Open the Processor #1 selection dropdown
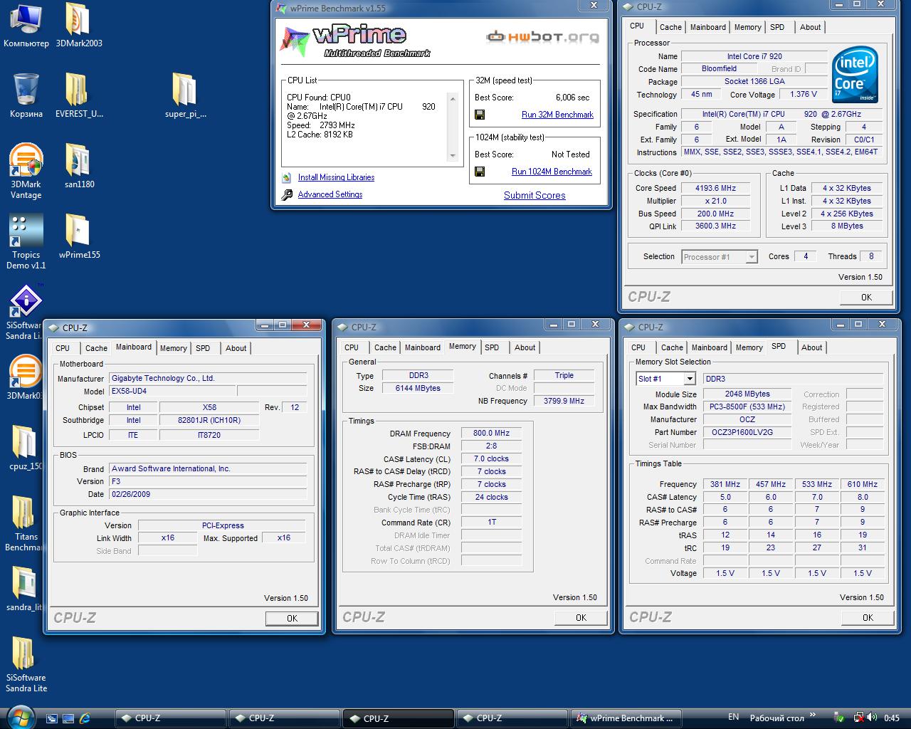The height and width of the screenshot is (729, 911). pos(719,257)
